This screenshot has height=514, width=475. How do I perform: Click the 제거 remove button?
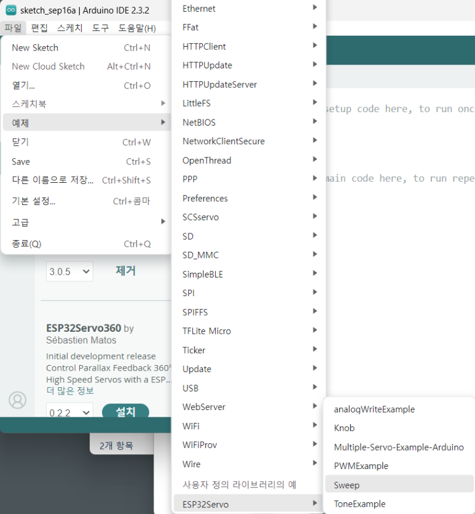point(125,271)
